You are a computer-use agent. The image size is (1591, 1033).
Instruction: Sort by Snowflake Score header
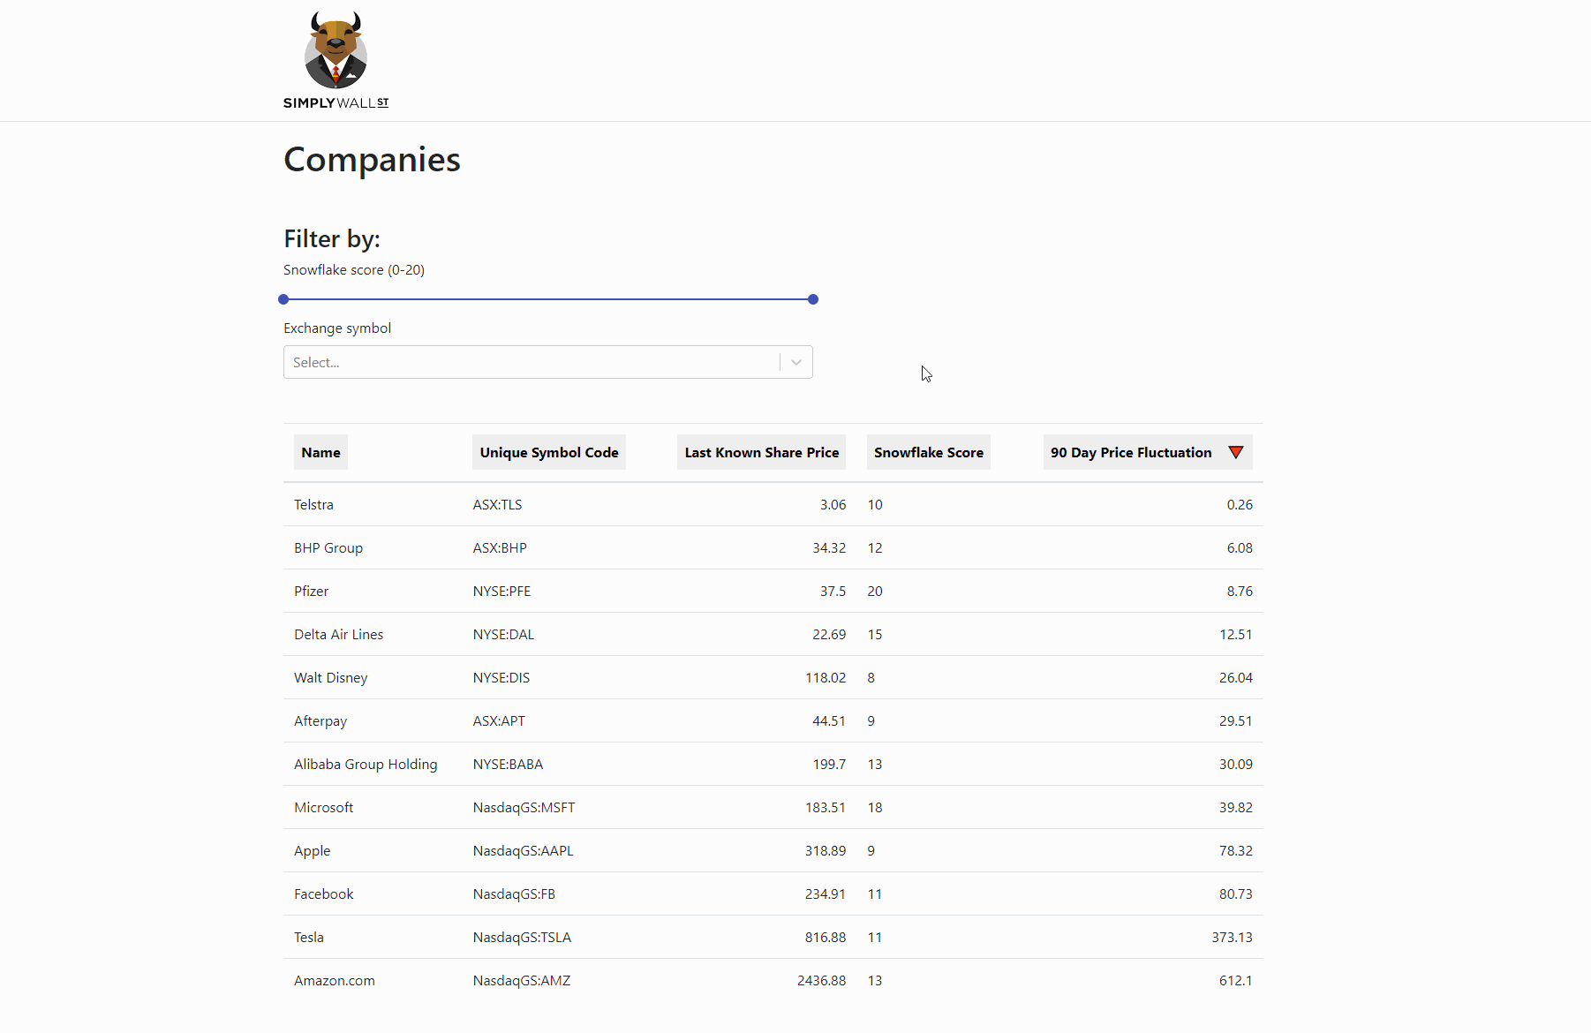928,452
